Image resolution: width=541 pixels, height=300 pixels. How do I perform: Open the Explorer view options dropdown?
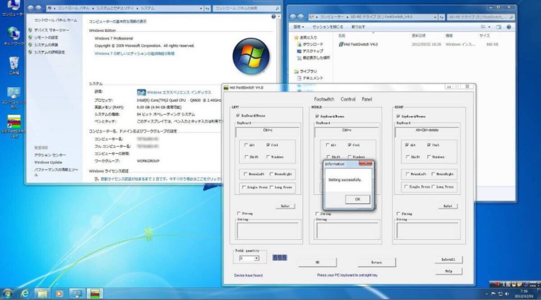(490, 27)
